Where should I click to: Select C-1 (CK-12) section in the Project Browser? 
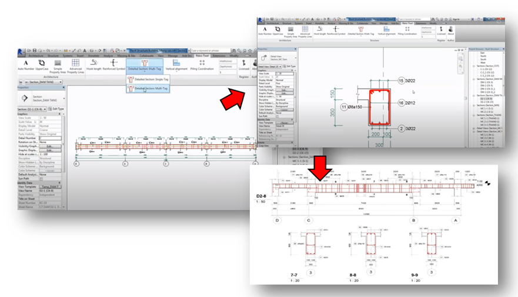pyautogui.click(x=486, y=69)
